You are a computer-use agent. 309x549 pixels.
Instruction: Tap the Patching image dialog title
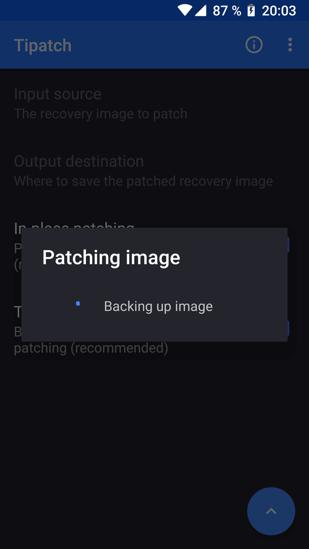[111, 257]
